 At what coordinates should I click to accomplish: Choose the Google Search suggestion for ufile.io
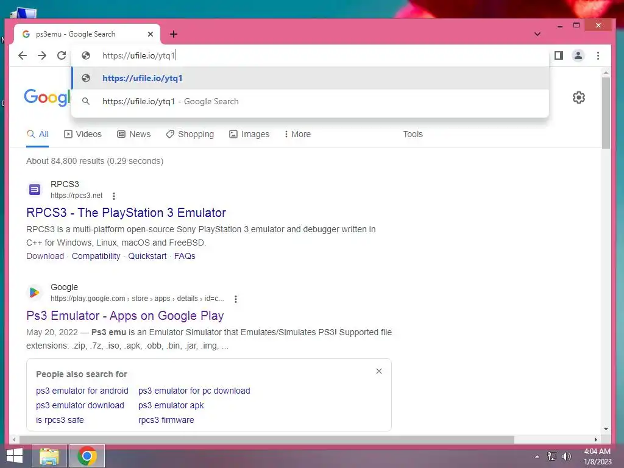pyautogui.click(x=310, y=102)
